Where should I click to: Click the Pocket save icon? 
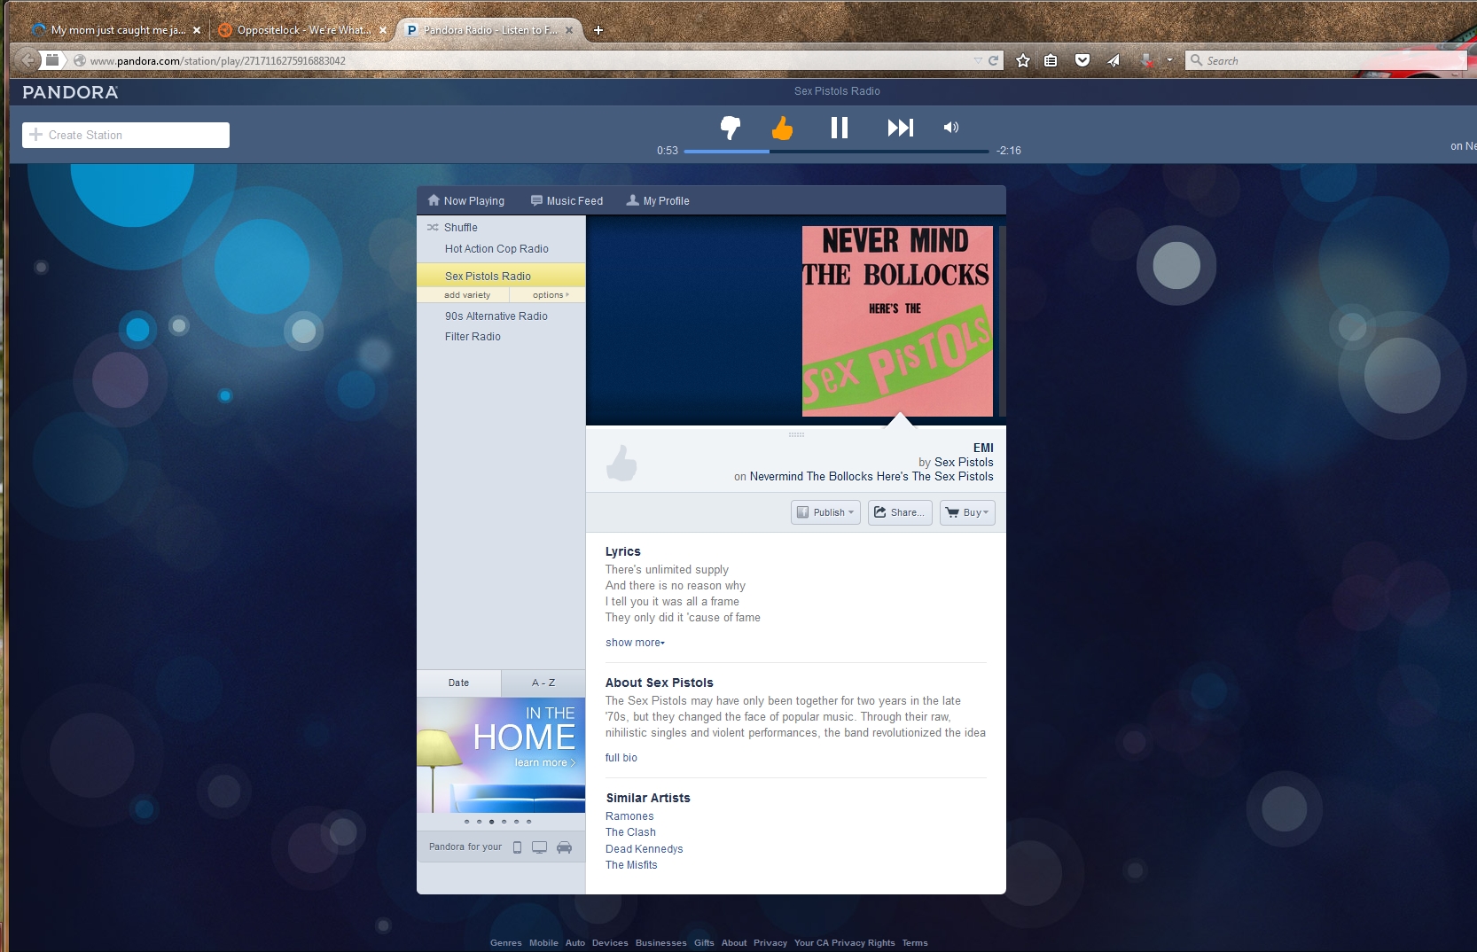point(1082,61)
